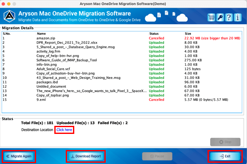Viewport: 247px width, 164px height.
Task: Select Copy_of_activation-buy-hvr-btn.png file
Action: (x=65, y=73)
